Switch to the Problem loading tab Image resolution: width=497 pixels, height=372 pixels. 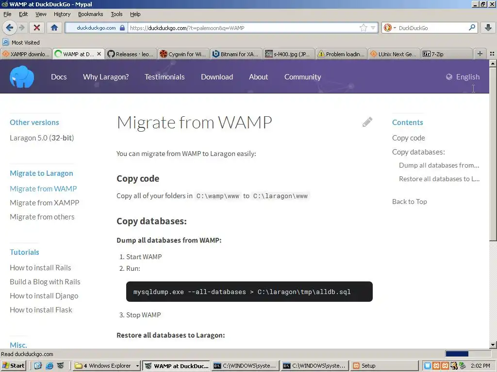(341, 54)
